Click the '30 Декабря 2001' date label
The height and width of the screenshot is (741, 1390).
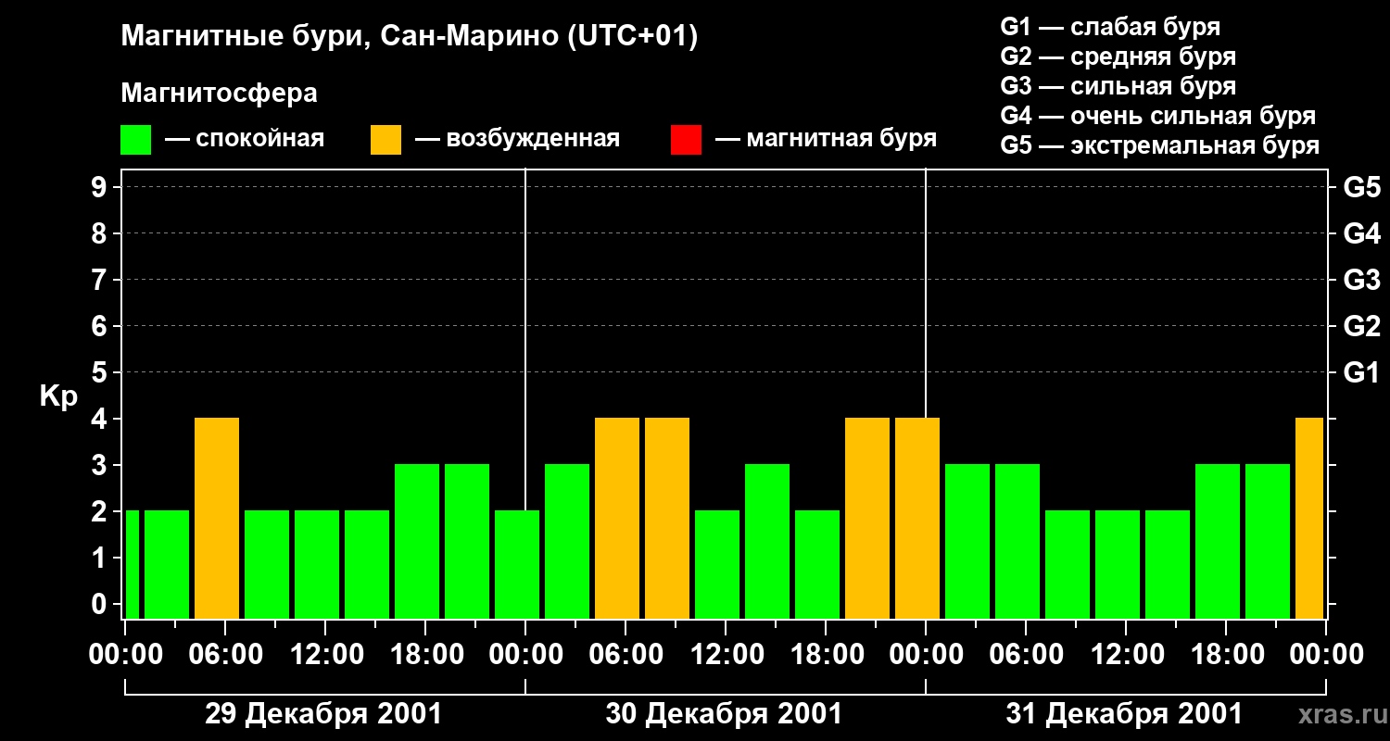pos(724,714)
